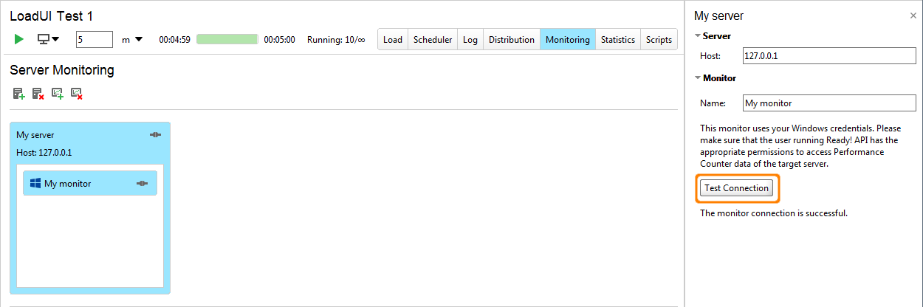Go to the Statistics tab
The width and height of the screenshot is (923, 307).
pos(618,40)
